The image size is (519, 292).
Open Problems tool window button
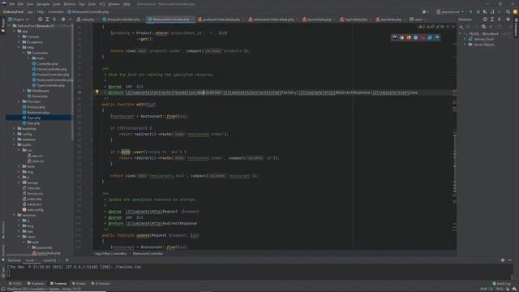(x=36, y=283)
